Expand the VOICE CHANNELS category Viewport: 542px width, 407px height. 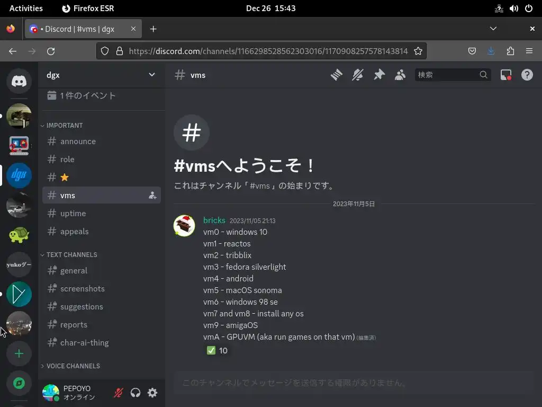[x=71, y=366]
